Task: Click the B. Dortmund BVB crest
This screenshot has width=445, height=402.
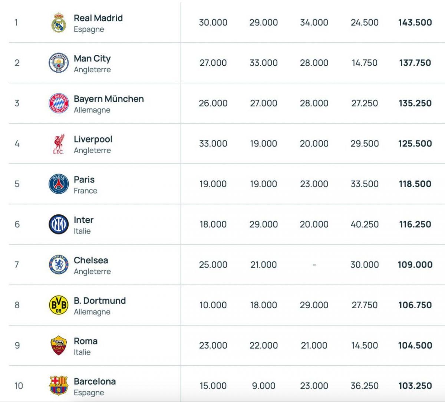Action: coord(59,305)
